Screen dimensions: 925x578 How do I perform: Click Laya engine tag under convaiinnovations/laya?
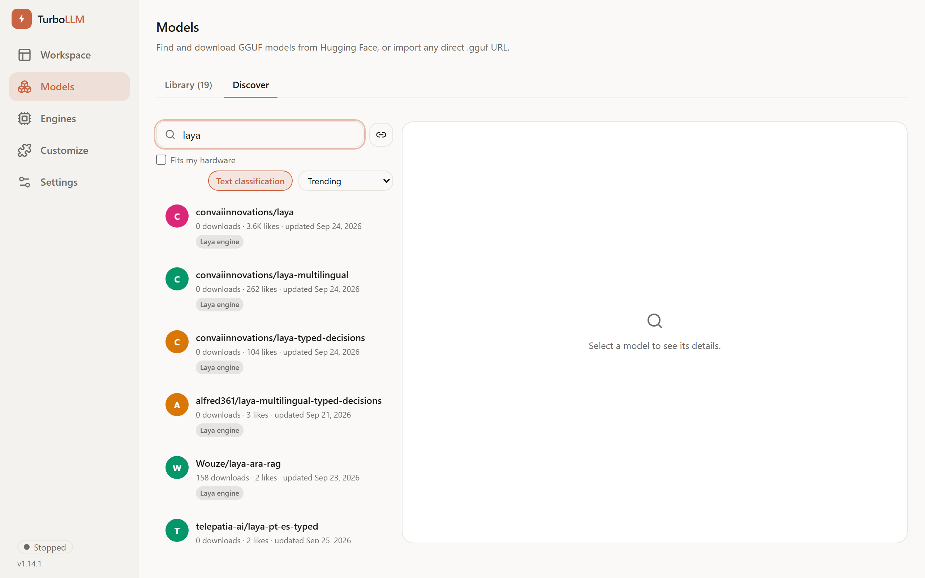[x=219, y=242]
